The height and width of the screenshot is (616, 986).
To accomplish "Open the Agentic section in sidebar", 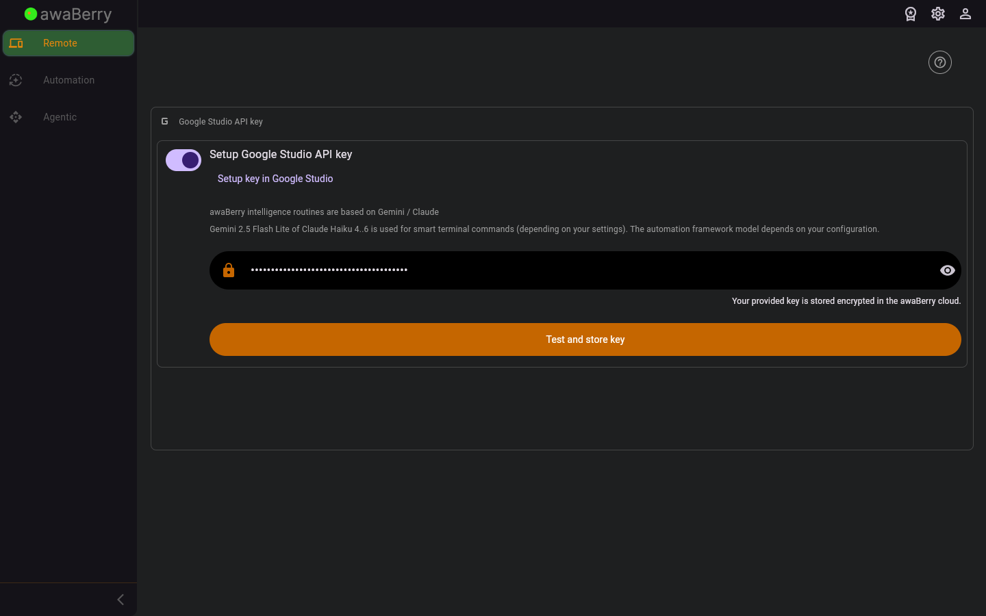I will [68, 117].
